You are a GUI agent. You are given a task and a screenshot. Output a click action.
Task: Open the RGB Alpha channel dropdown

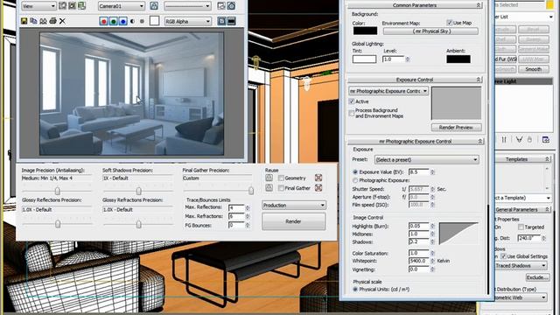(187, 21)
